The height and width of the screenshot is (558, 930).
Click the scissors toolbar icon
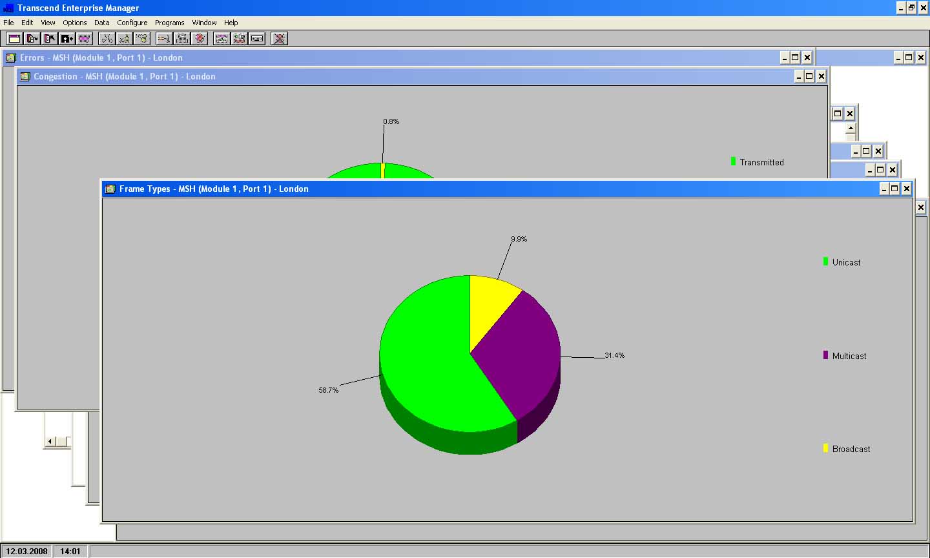107,39
